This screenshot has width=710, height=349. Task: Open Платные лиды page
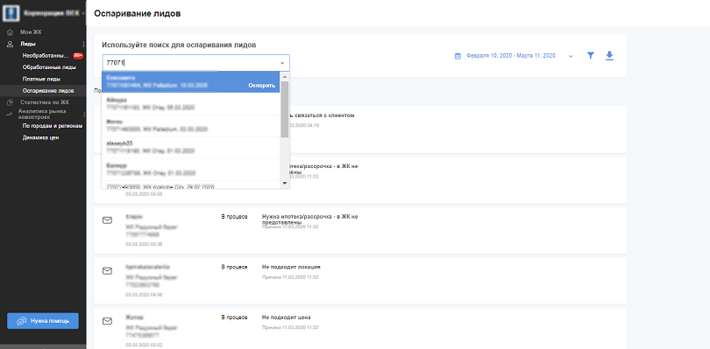[42, 79]
